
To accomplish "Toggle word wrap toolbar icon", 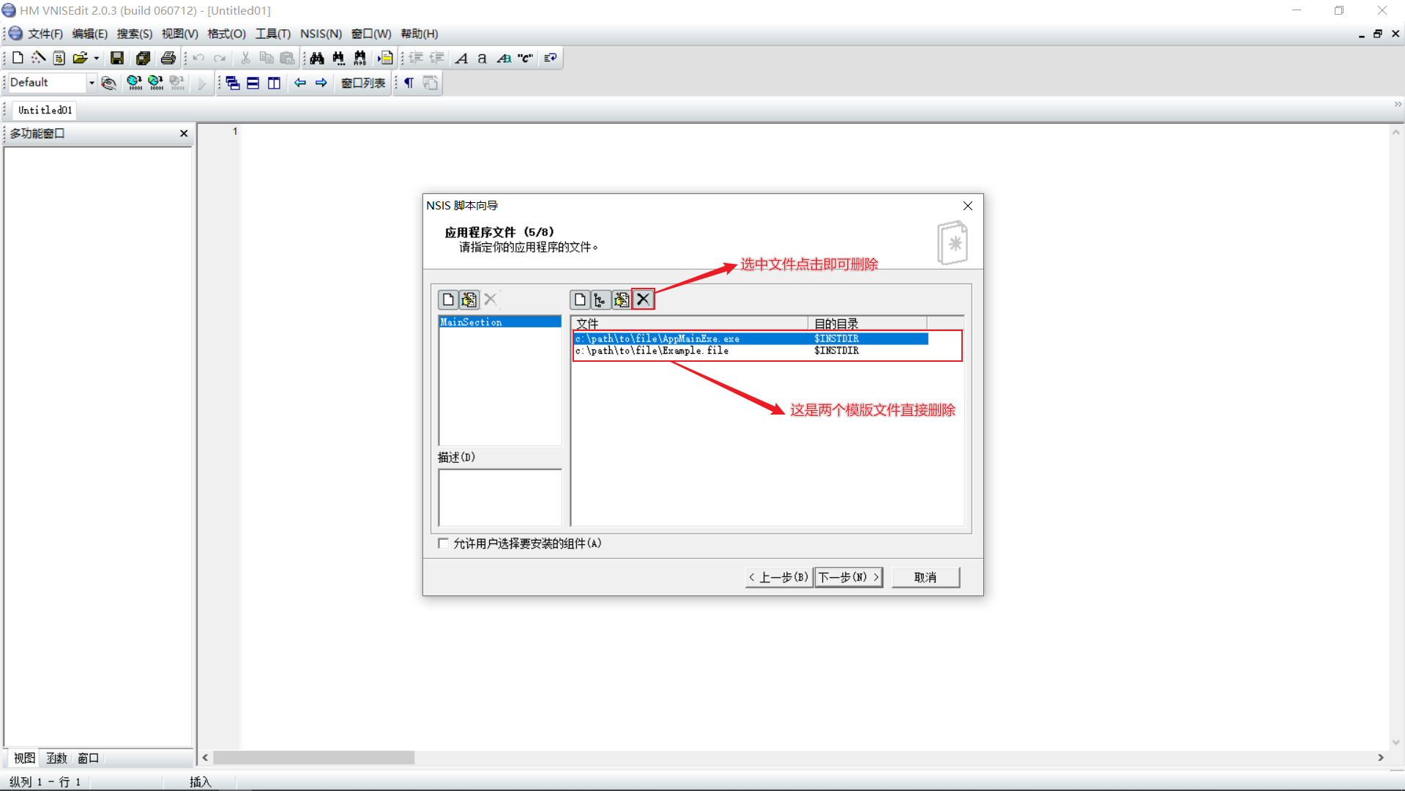I will [x=551, y=58].
